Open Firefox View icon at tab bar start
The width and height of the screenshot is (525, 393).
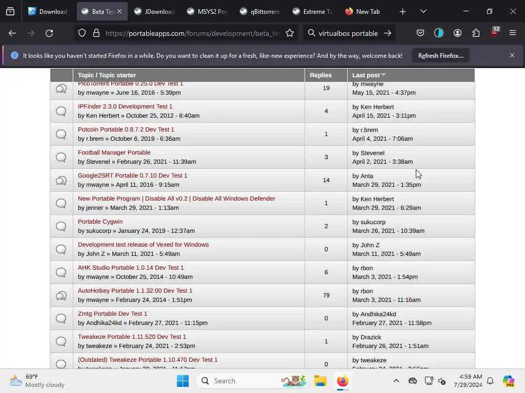10,11
